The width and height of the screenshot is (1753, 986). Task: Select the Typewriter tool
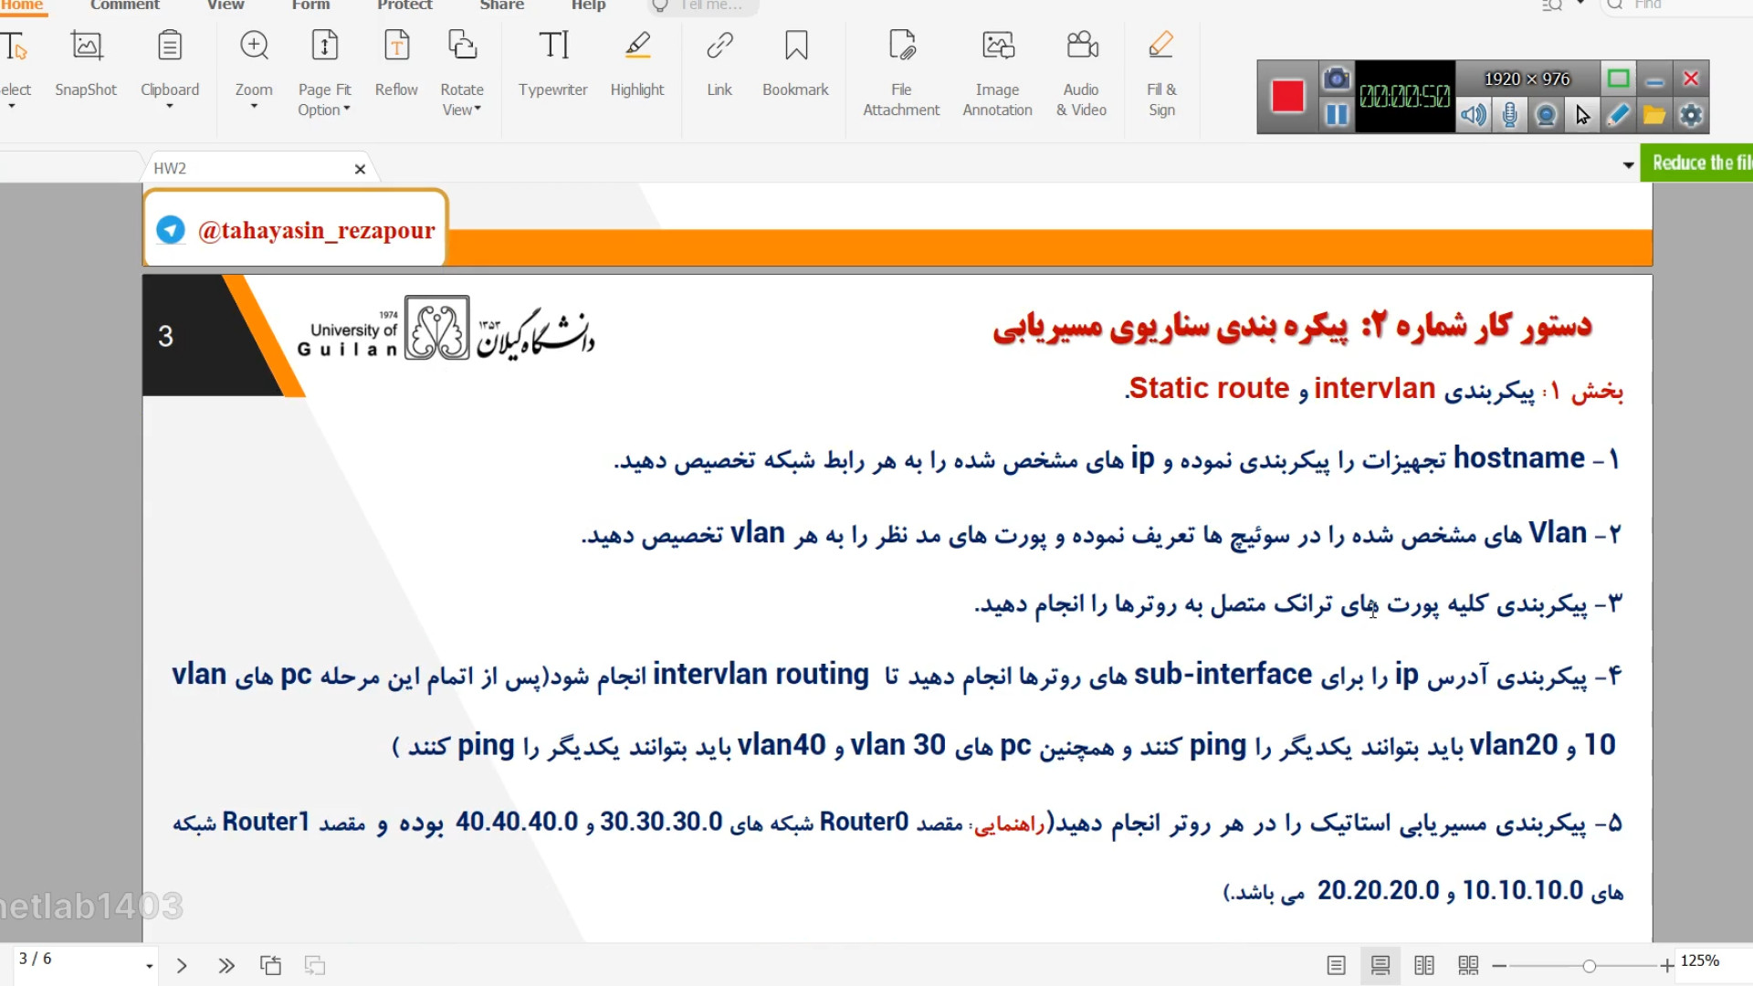click(x=553, y=64)
